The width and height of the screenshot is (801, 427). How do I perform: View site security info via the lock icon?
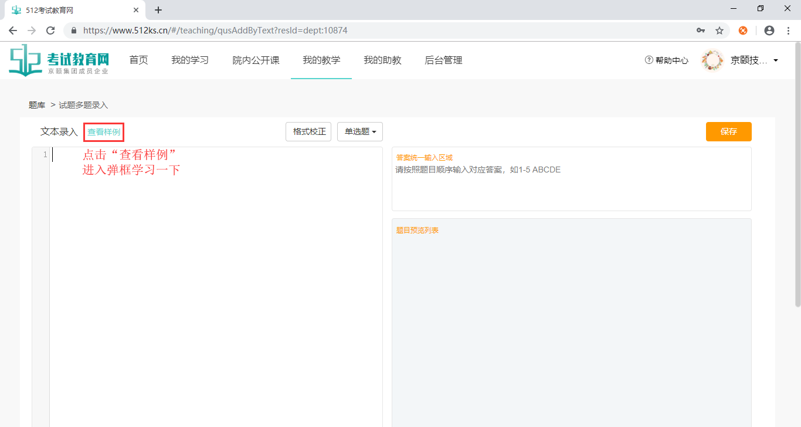coord(74,30)
